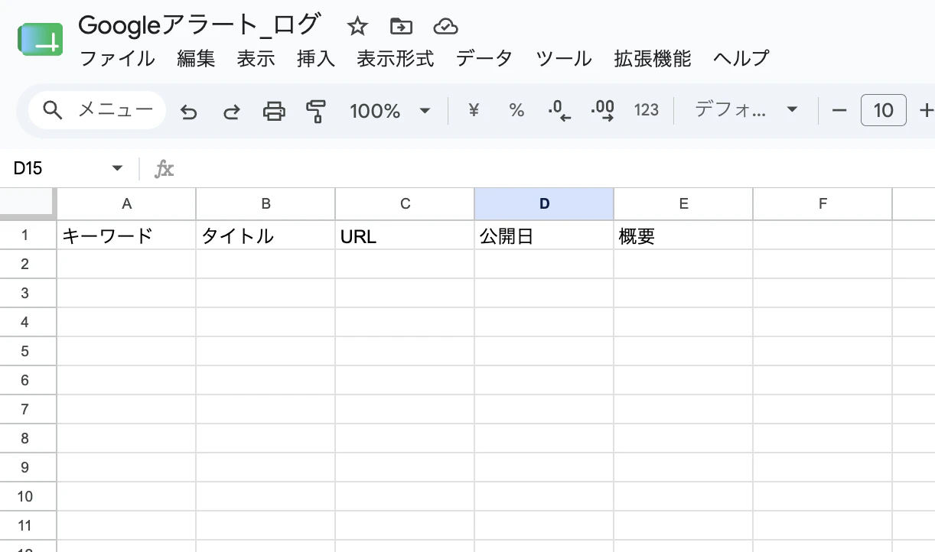The width and height of the screenshot is (935, 552).
Task: Open the 編集 menu
Action: [x=196, y=59]
